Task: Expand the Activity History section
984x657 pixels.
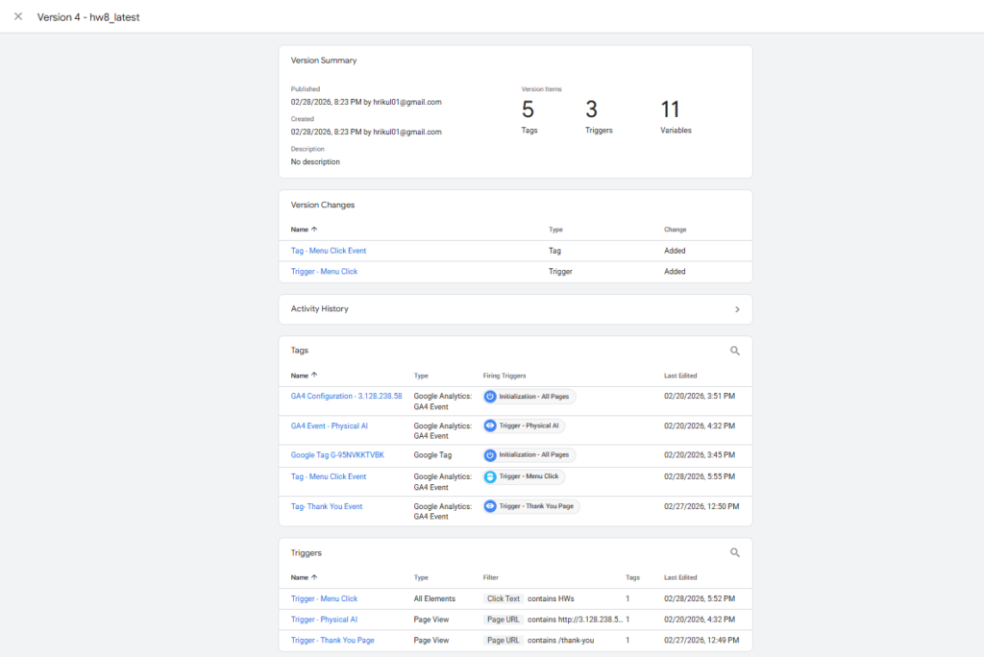Action: click(736, 309)
